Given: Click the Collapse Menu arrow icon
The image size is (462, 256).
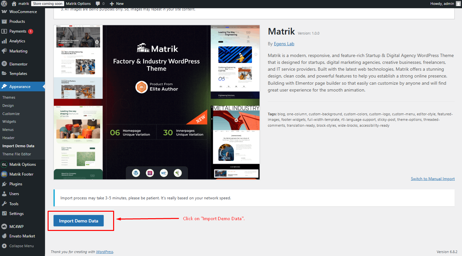Looking at the screenshot, I should [4, 246].
